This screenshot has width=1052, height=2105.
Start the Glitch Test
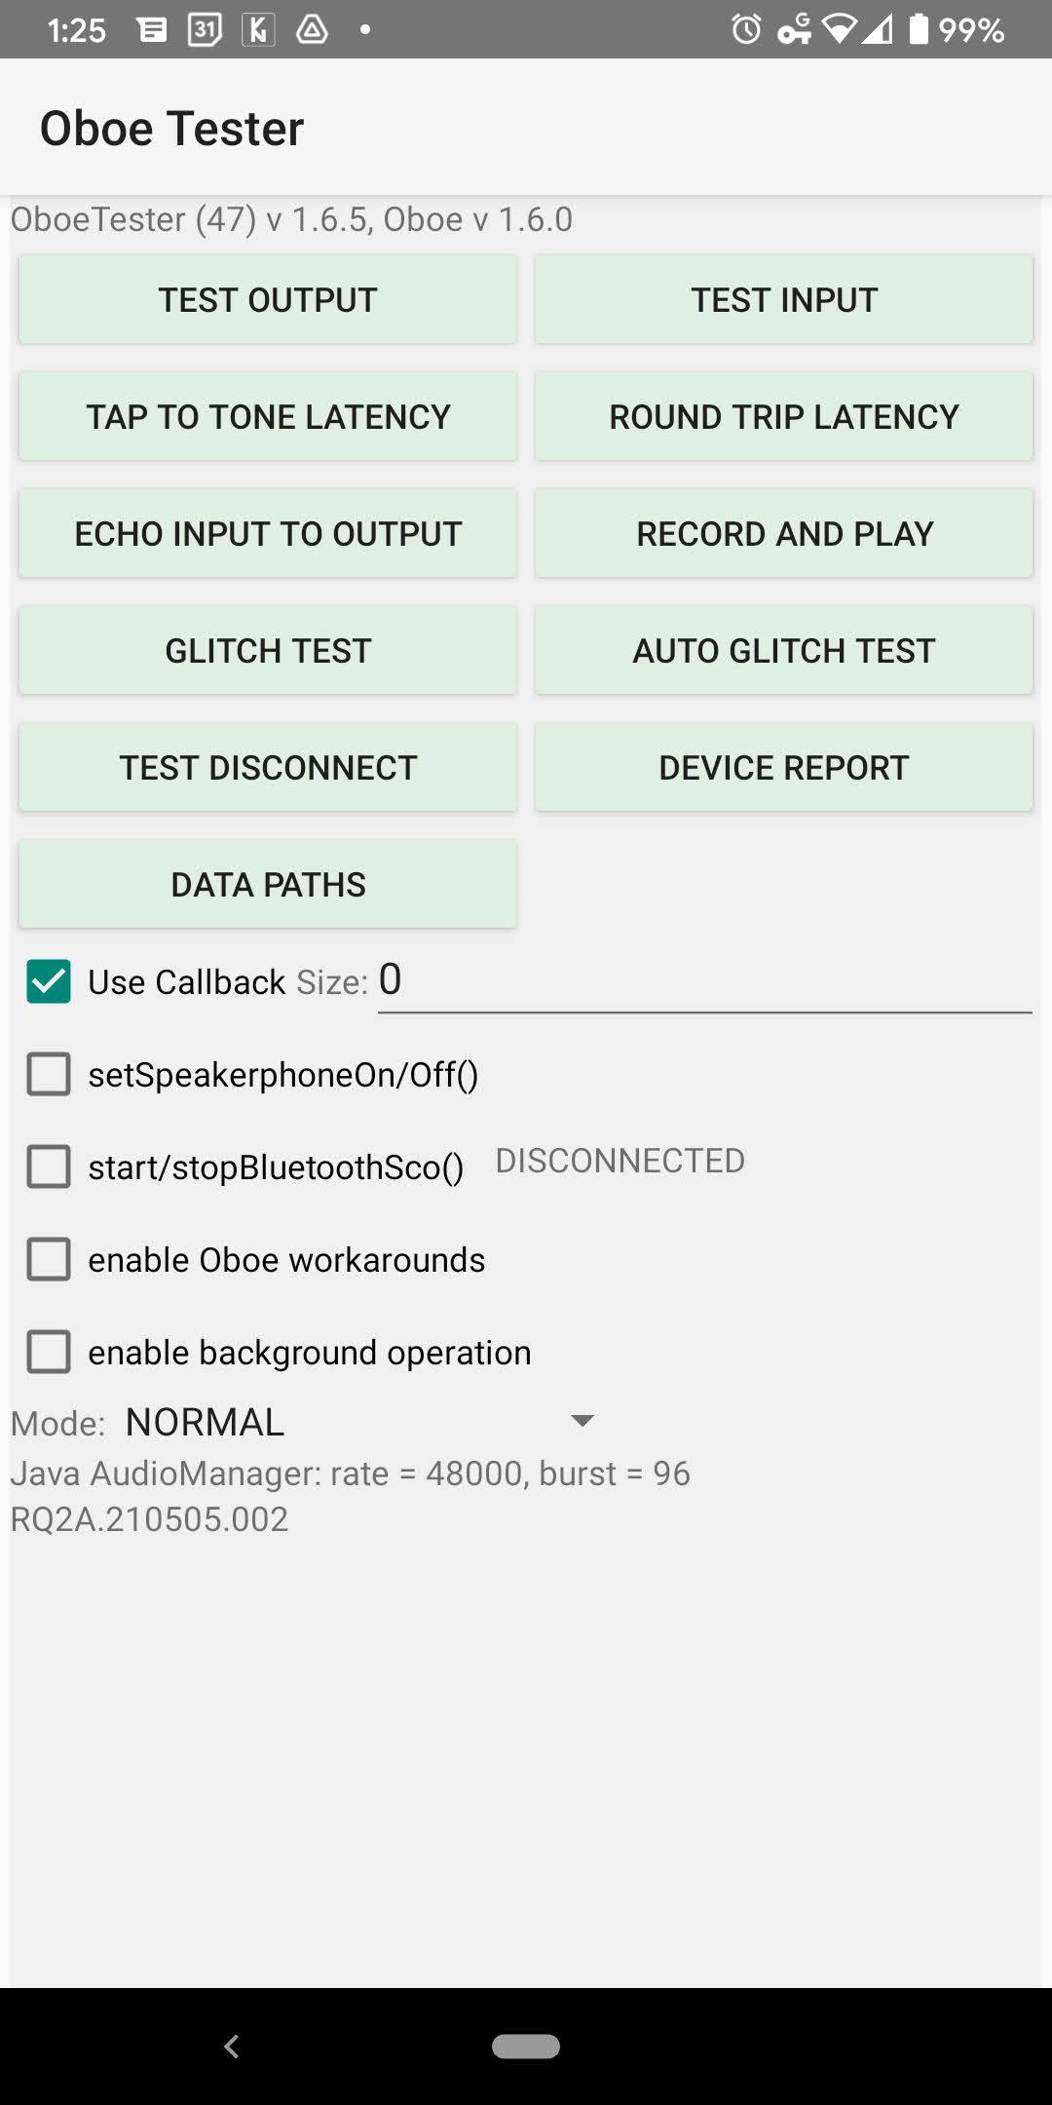pyautogui.click(x=268, y=651)
